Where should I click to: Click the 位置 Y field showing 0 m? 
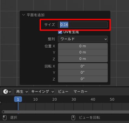pos(83,53)
